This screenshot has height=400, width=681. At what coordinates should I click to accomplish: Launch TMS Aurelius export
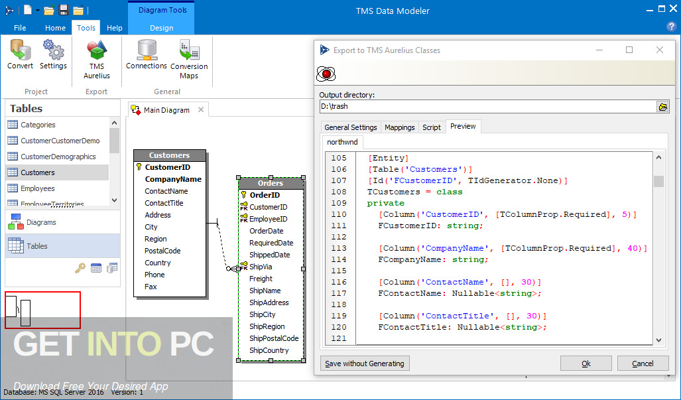[x=96, y=59]
